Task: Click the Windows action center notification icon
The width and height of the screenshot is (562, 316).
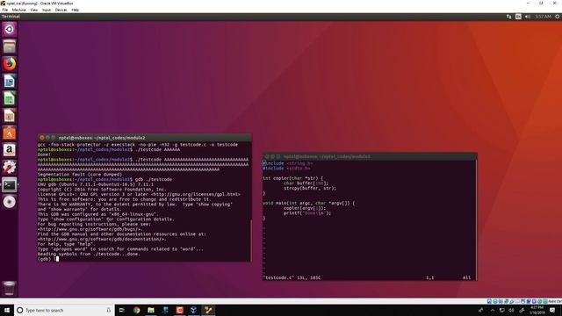Action: point(552,310)
